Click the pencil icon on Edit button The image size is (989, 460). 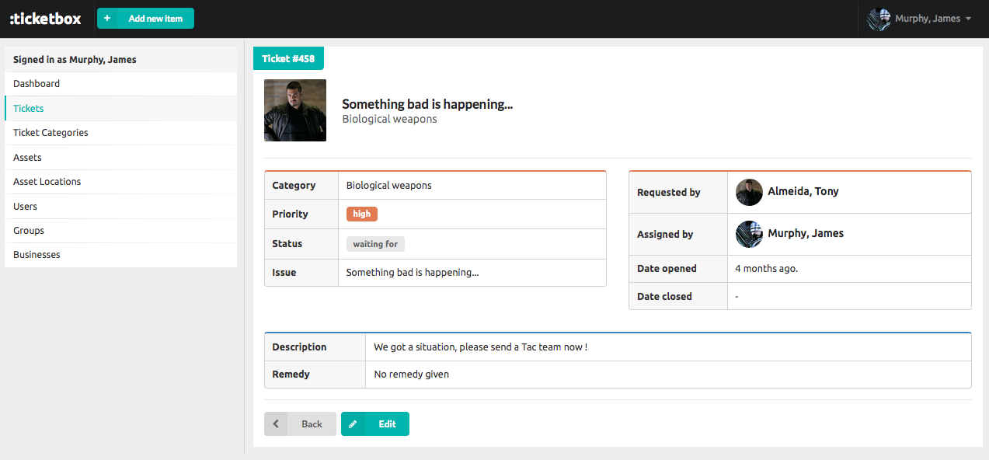(x=353, y=423)
